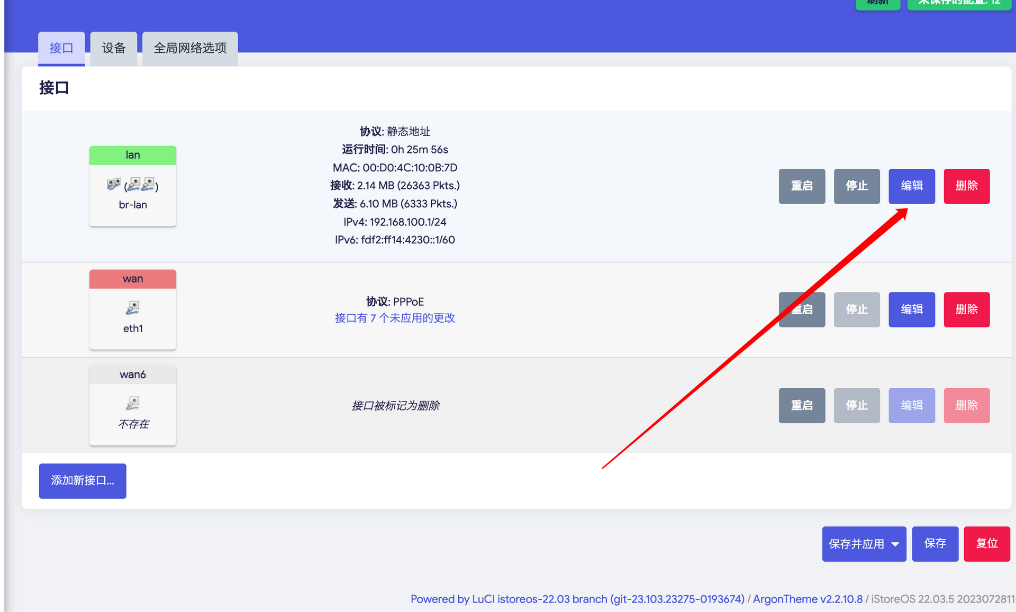Click the MAC address 00:D0:4C:10:0B:7D text
The width and height of the screenshot is (1016, 612).
click(395, 168)
